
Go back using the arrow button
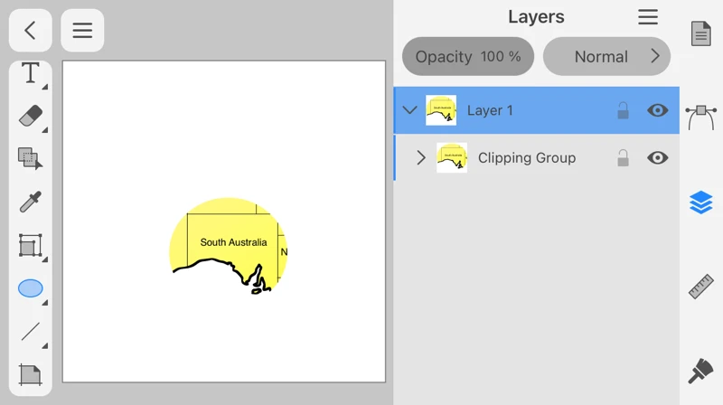[30, 31]
